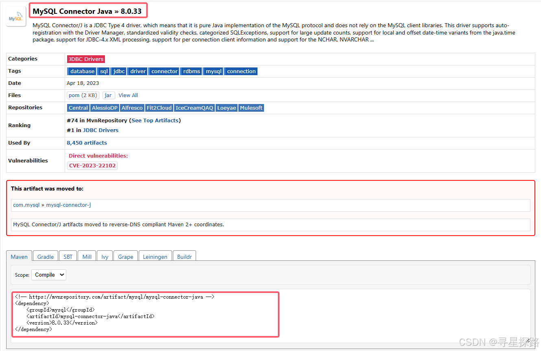Open the Loeyae repository
Screen dimensions: 541x351
click(x=227, y=108)
